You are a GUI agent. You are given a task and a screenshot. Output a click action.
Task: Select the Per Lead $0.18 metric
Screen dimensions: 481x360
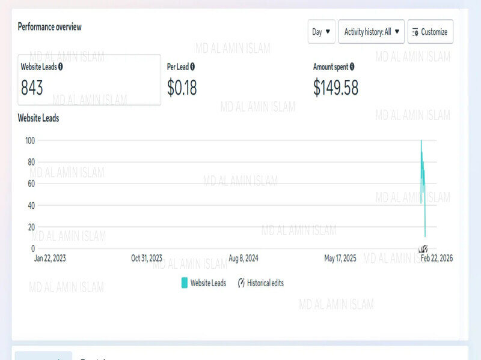[182, 80]
